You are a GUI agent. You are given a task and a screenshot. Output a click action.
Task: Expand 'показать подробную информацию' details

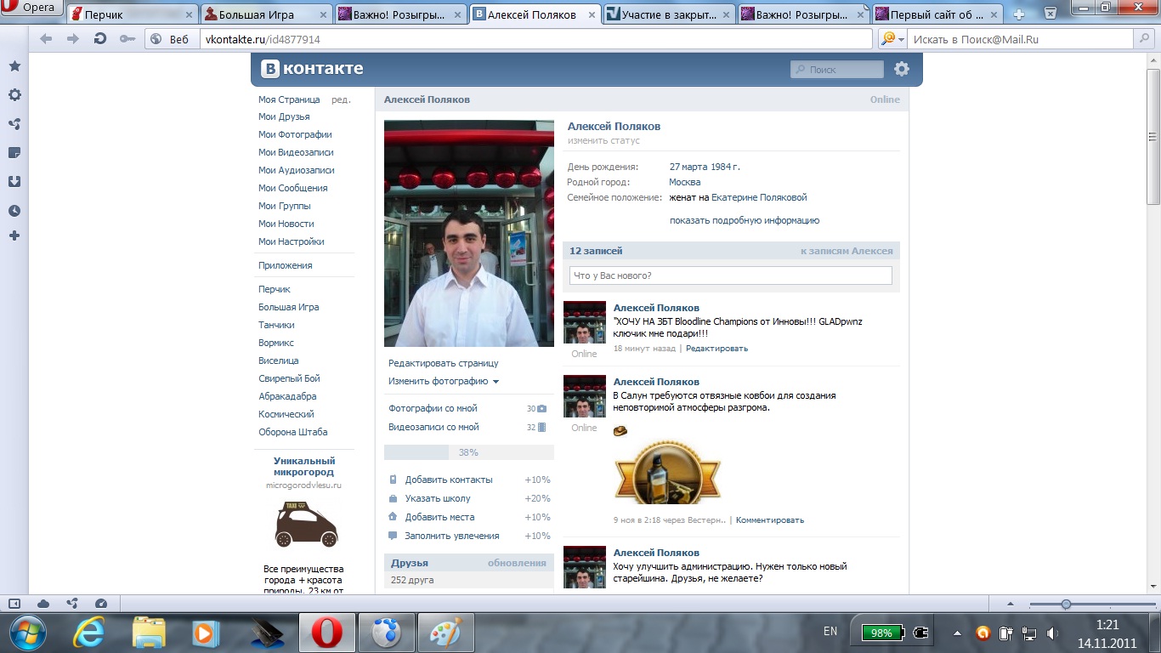point(744,220)
